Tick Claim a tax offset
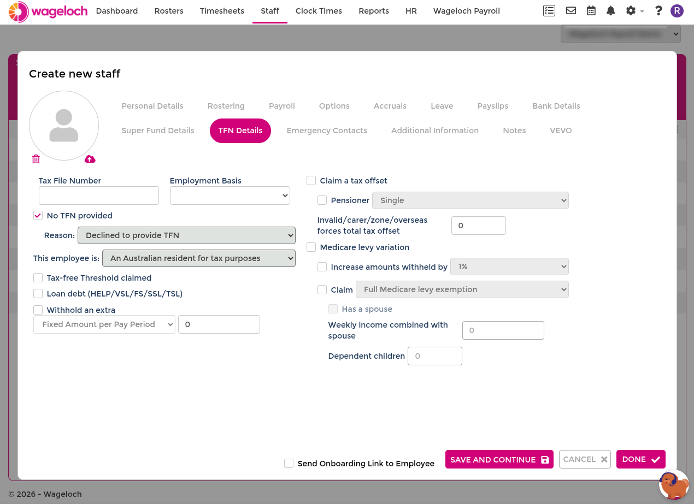Screen dimensions: 694x504 pos(311,181)
